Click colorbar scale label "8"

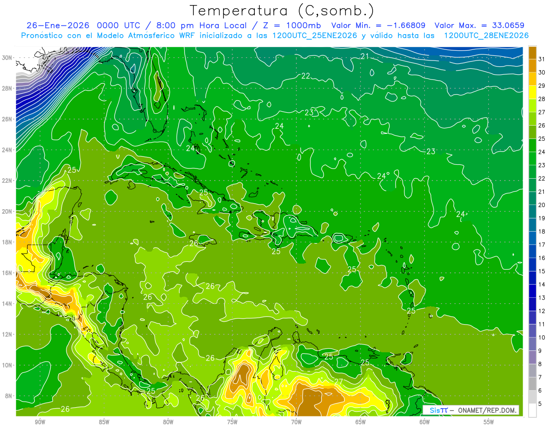point(541,364)
